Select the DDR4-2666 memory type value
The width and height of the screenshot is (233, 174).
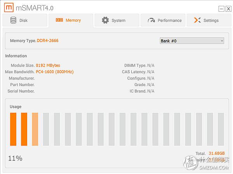click(x=47, y=40)
